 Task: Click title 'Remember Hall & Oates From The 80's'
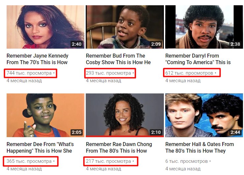tap(199, 147)
